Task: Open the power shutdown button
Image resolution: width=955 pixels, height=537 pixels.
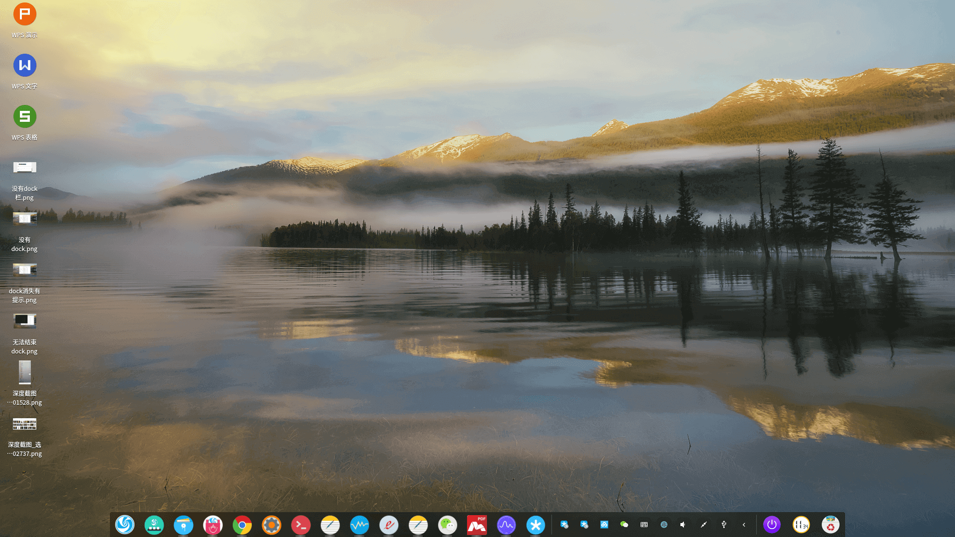Action: point(772,525)
